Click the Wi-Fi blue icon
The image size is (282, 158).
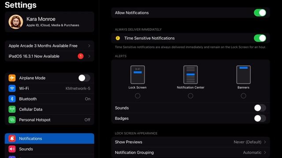[x=12, y=88]
